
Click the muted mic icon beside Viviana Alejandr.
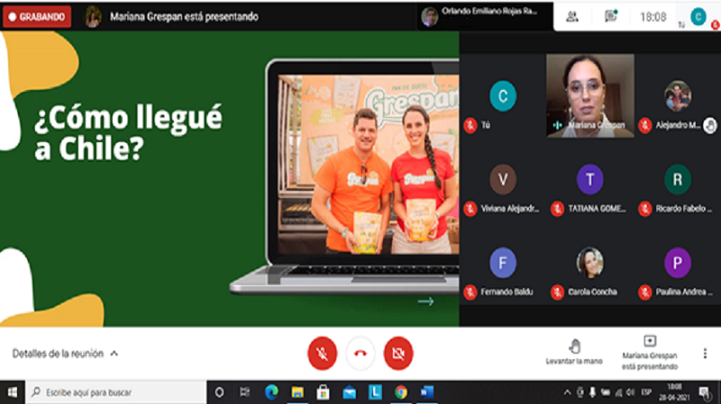470,209
